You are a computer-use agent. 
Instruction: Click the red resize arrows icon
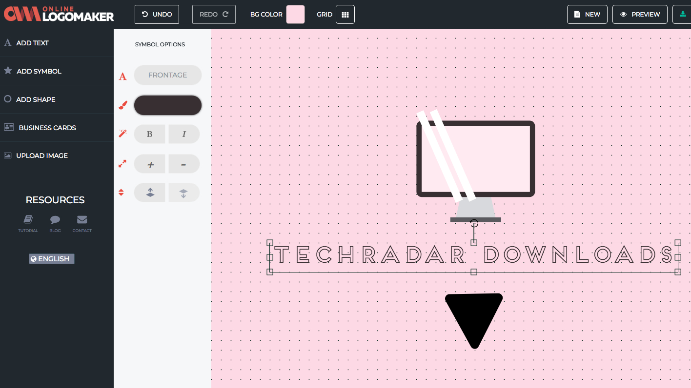[122, 164]
